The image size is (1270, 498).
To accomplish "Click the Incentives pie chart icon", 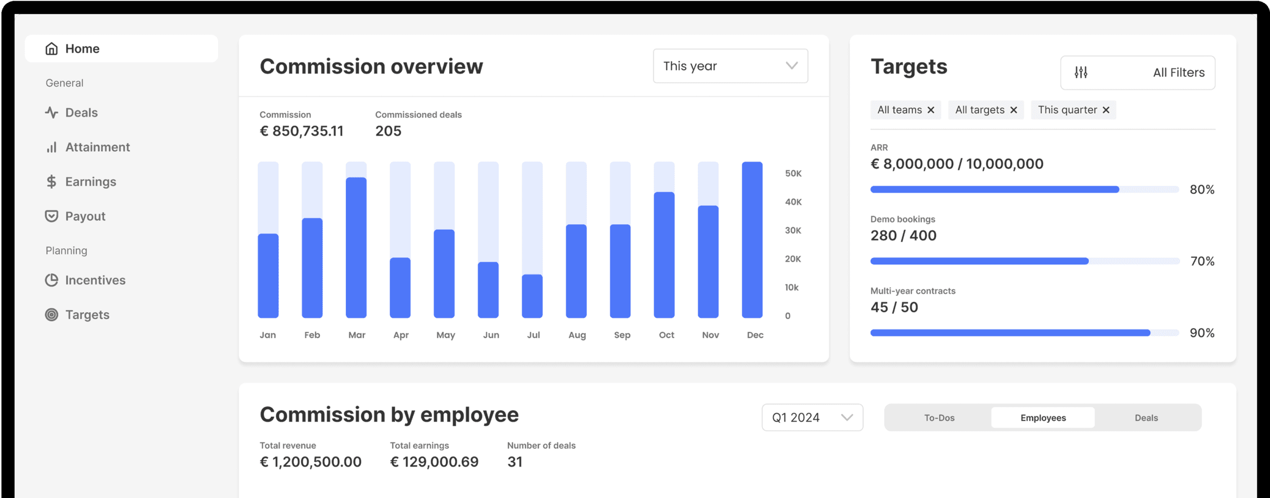I will pyautogui.click(x=51, y=280).
